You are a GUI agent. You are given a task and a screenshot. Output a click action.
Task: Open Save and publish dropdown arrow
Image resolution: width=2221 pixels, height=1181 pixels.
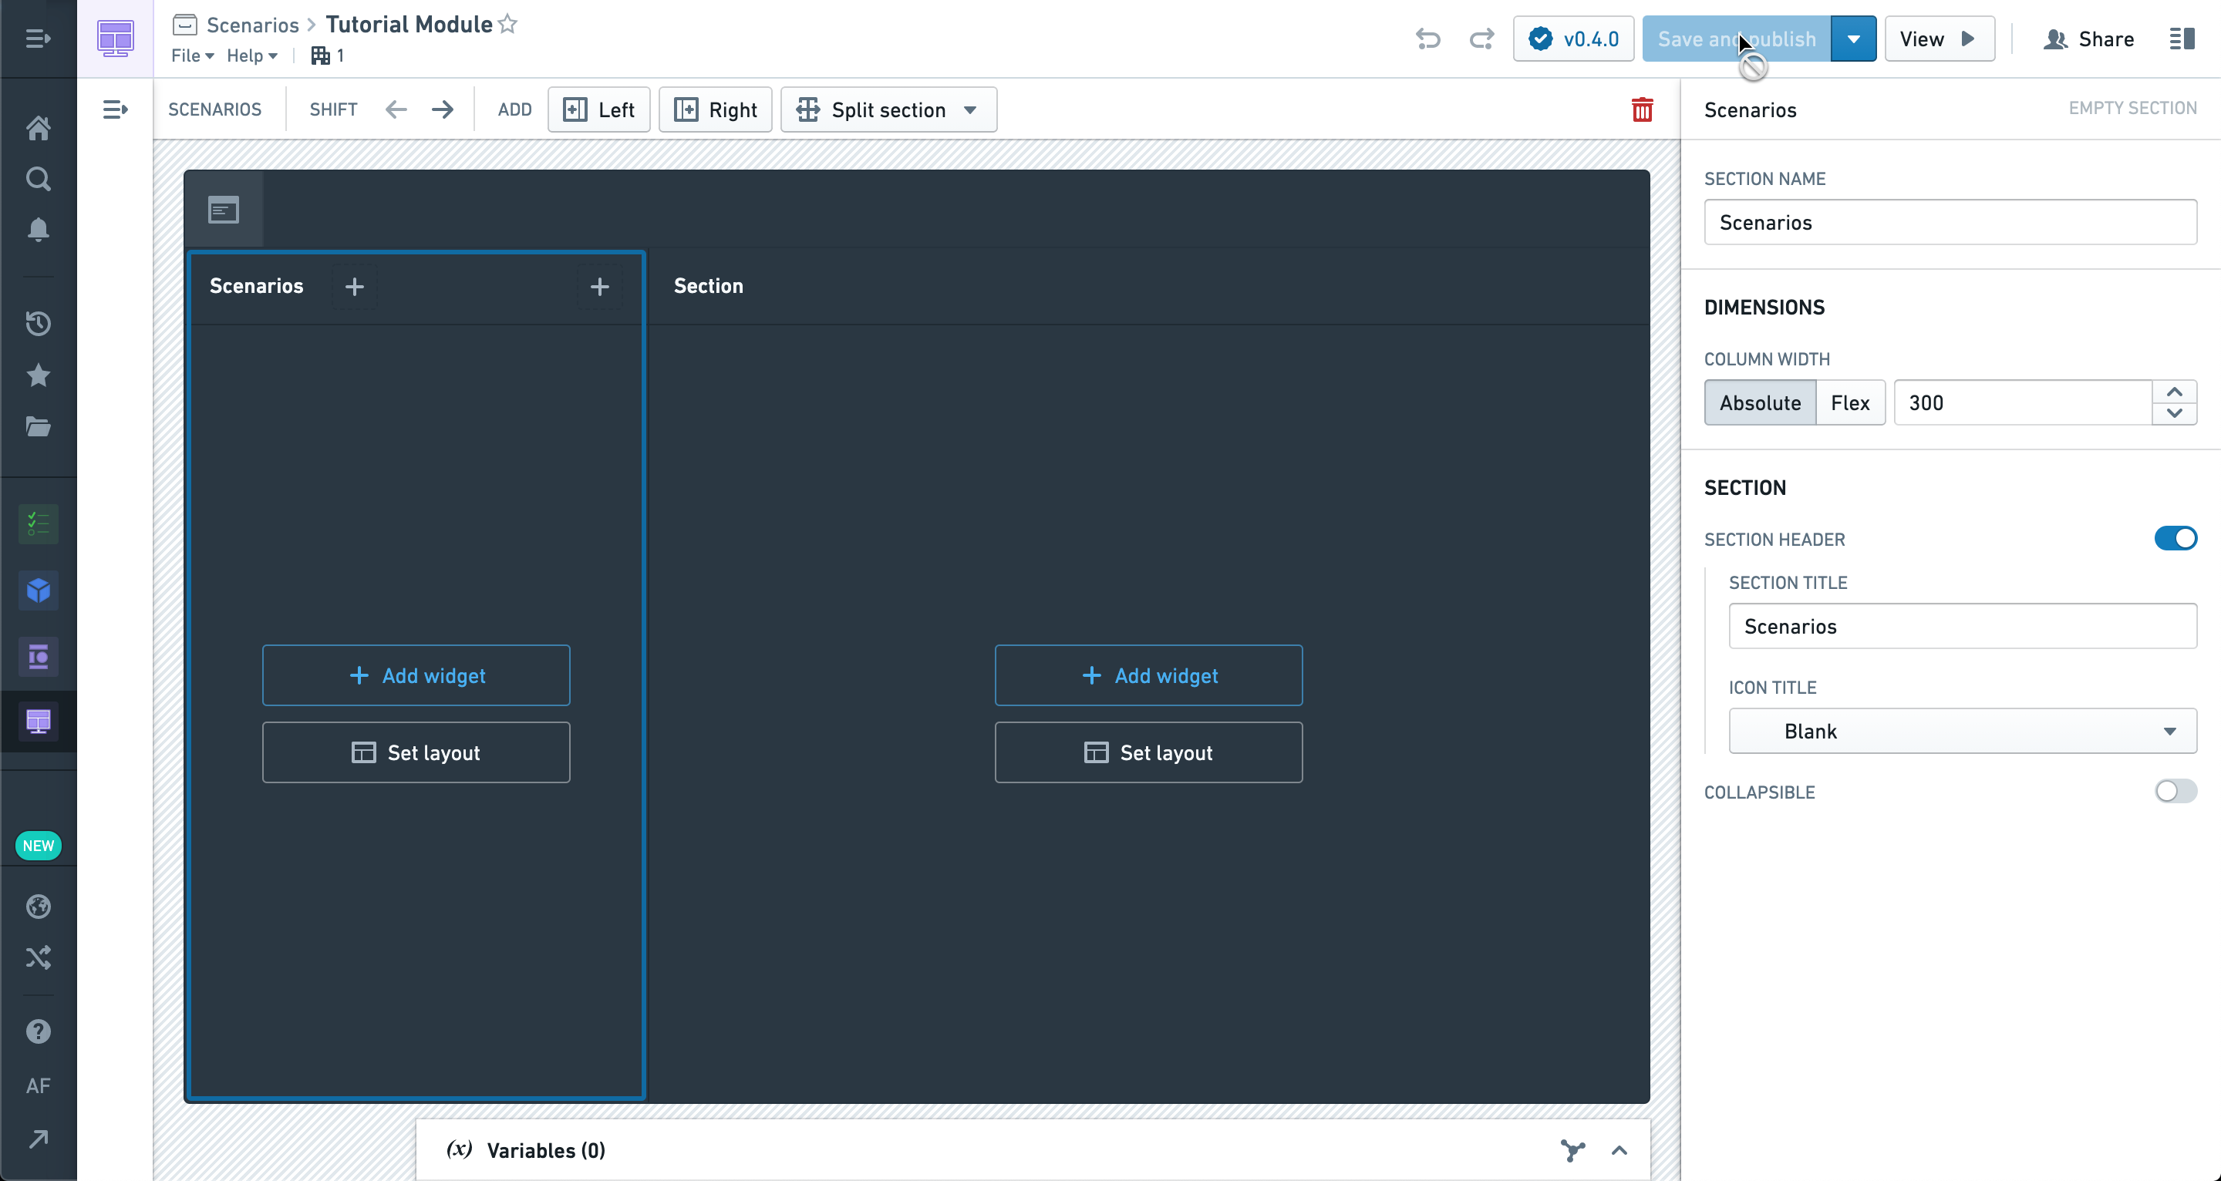tap(1853, 39)
